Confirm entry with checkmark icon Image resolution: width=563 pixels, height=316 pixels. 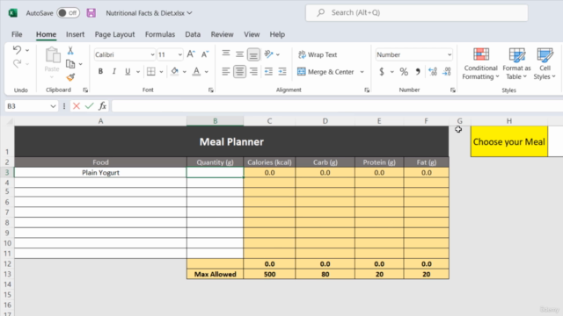(x=90, y=106)
